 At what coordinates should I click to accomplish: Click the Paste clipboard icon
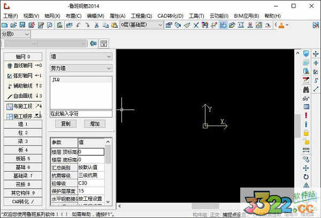[114, 25]
